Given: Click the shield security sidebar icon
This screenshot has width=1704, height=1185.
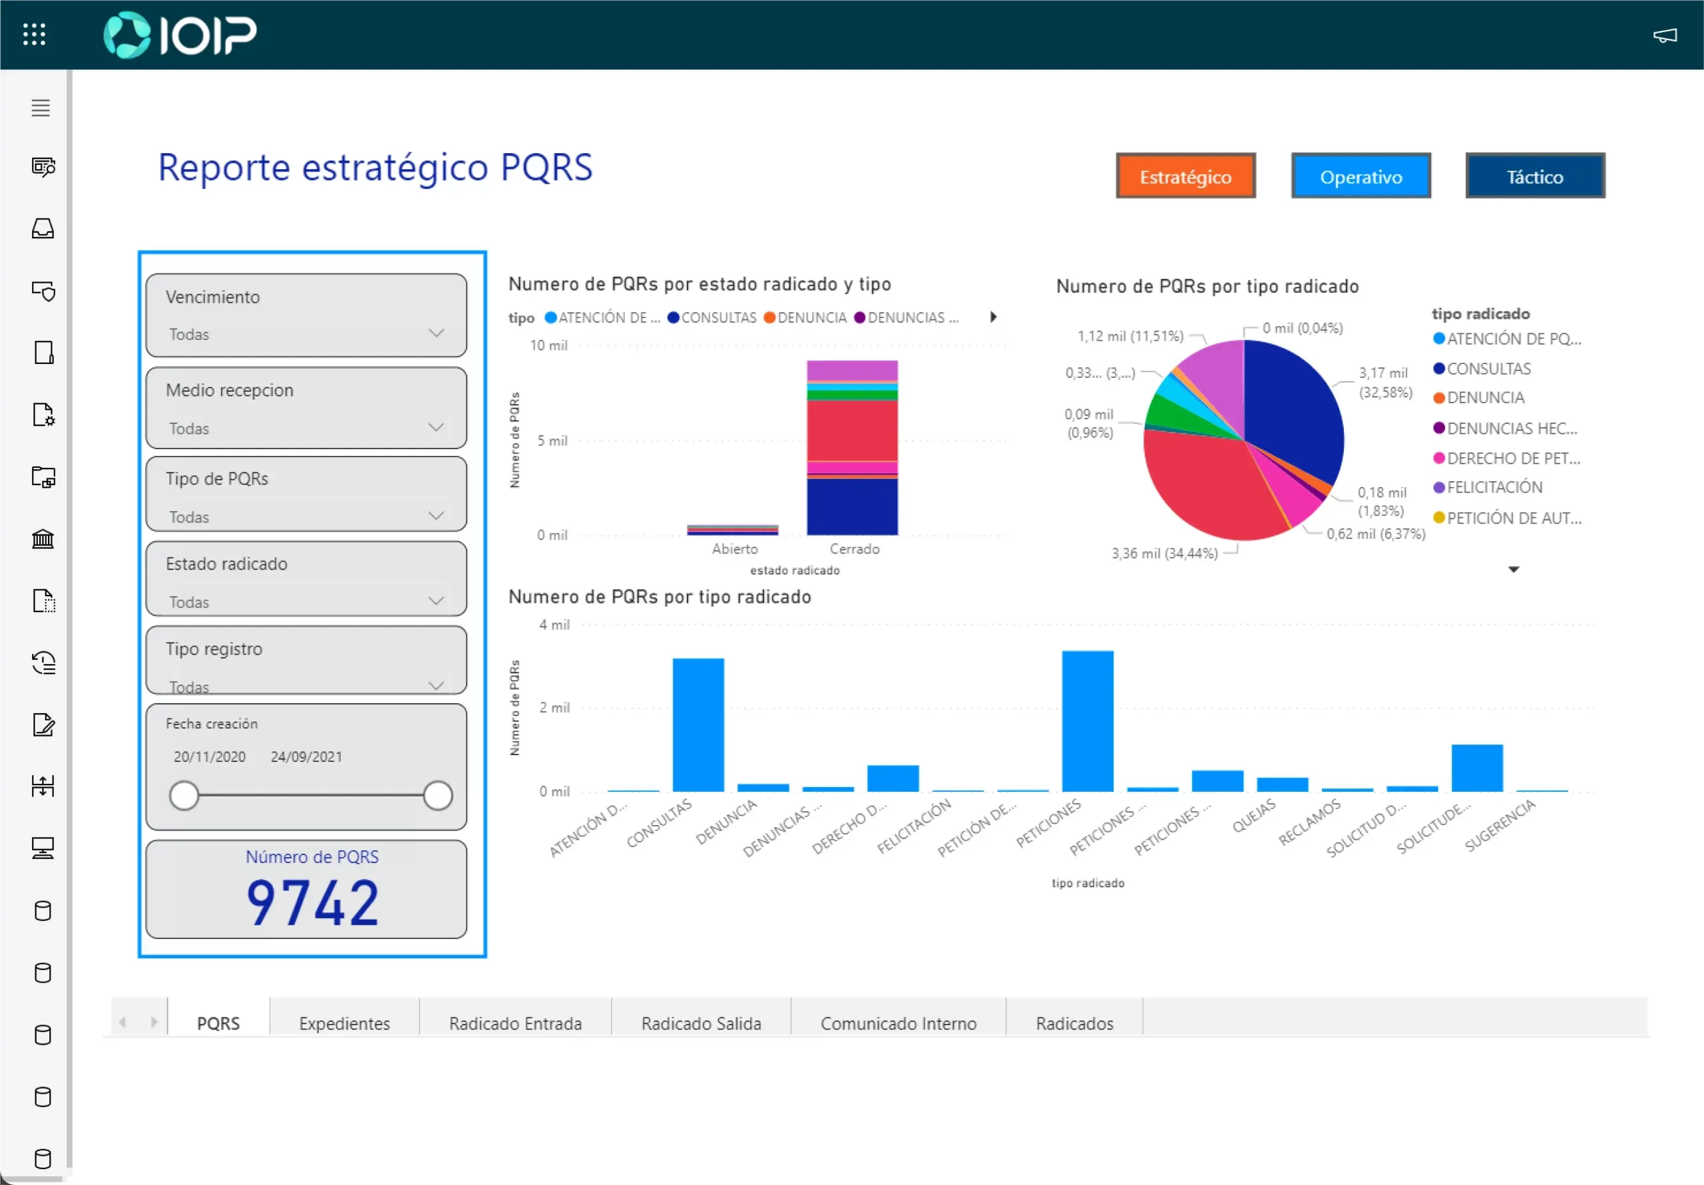Looking at the screenshot, I should coord(43,290).
